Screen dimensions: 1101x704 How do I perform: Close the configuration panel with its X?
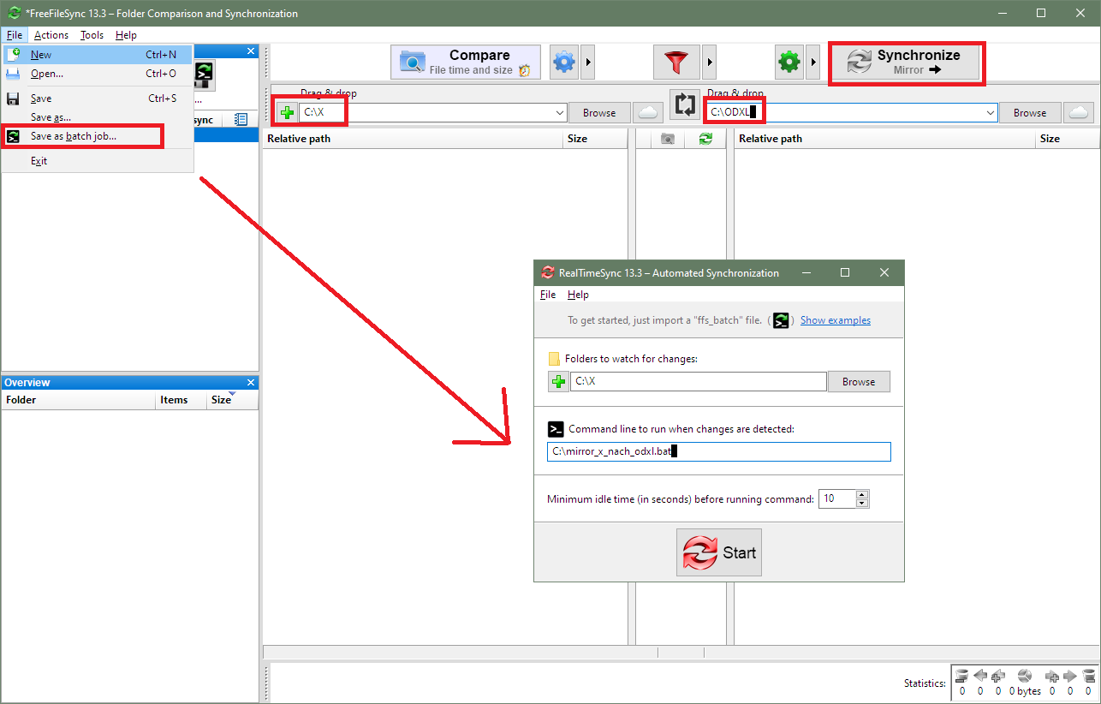click(251, 51)
